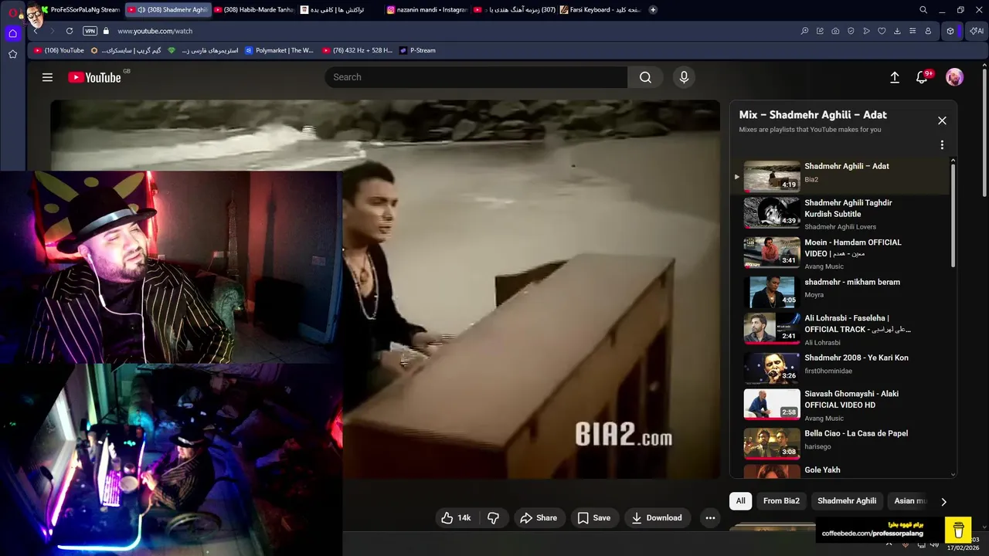This screenshot has width=989, height=556.
Task: Open the AI assistant button
Action: point(977,31)
